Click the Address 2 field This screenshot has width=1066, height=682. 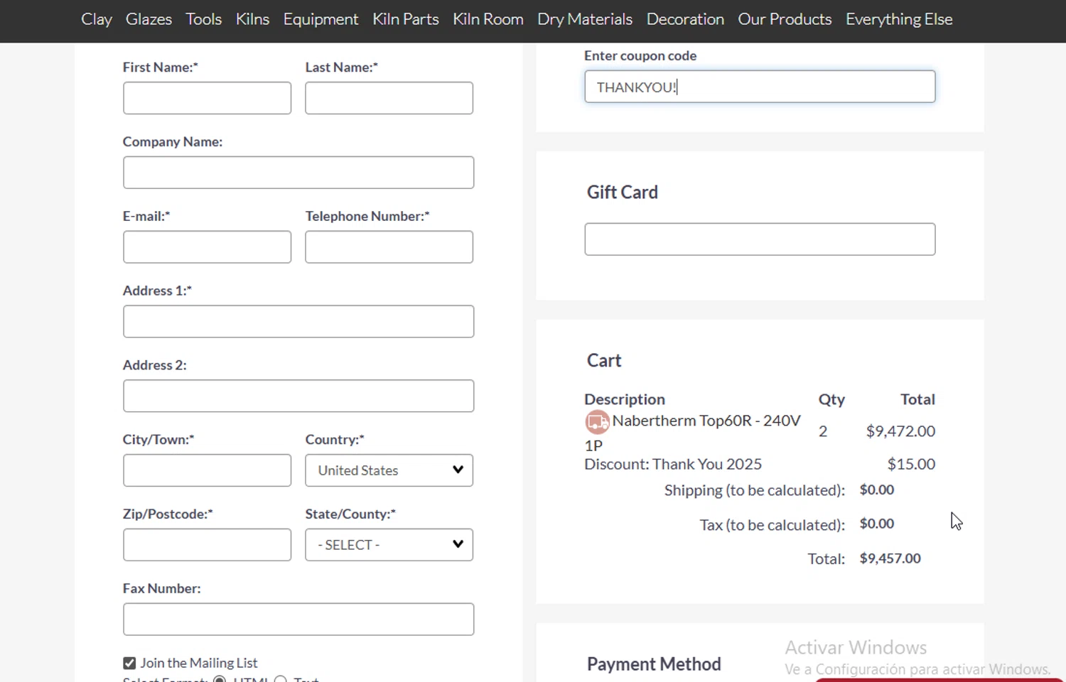coord(298,396)
